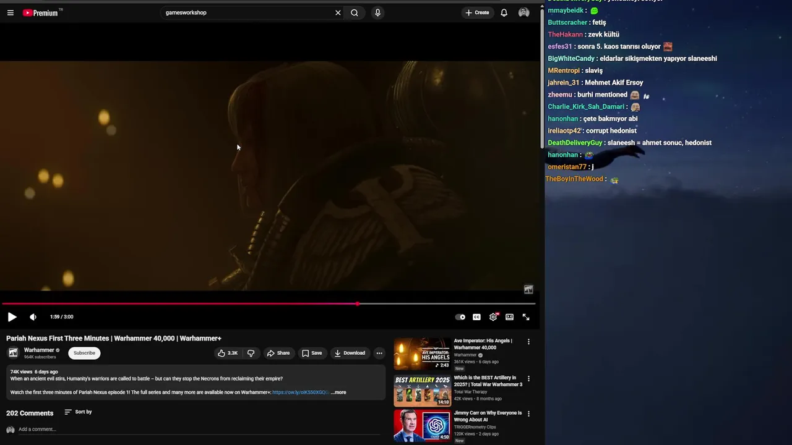
Task: Open options menu for Ave Imperator video
Action: [x=528, y=341]
